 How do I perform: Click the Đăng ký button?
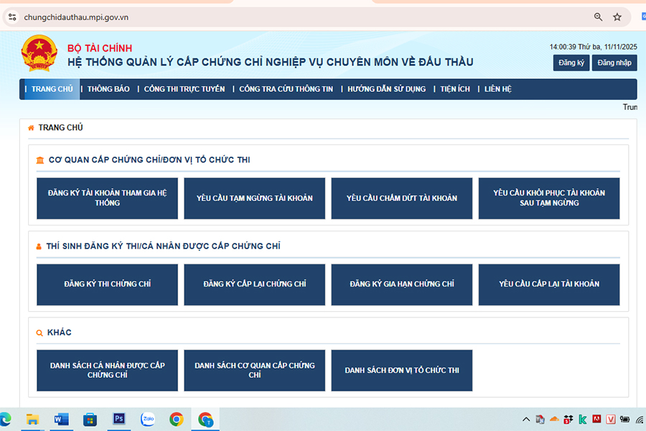point(571,62)
